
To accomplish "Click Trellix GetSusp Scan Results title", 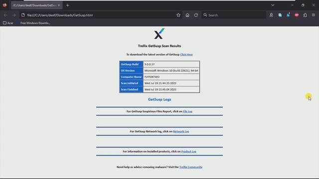I will (159, 46).
